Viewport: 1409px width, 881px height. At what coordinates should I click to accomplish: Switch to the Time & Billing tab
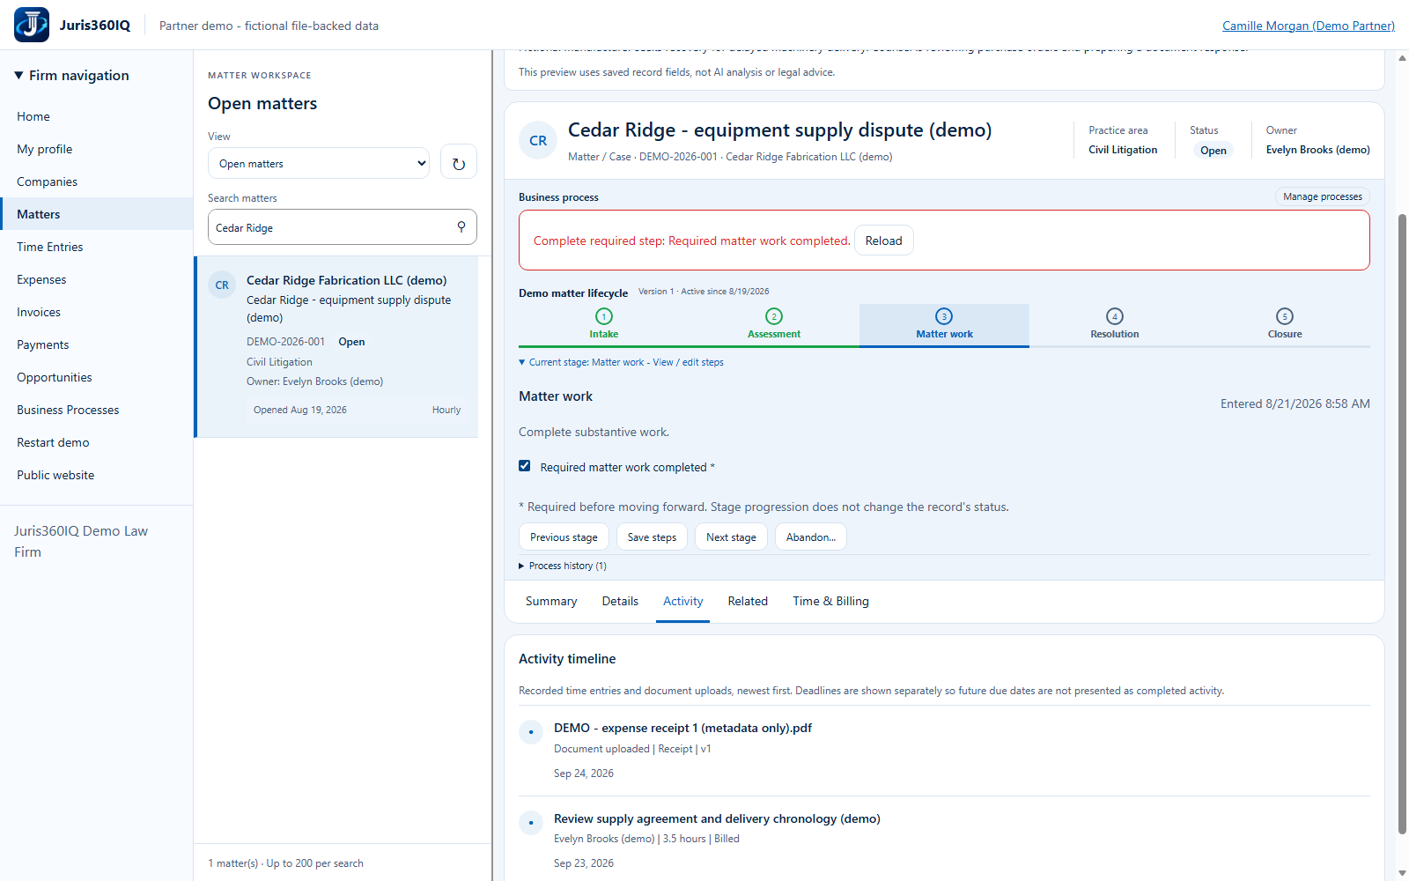[x=830, y=601]
